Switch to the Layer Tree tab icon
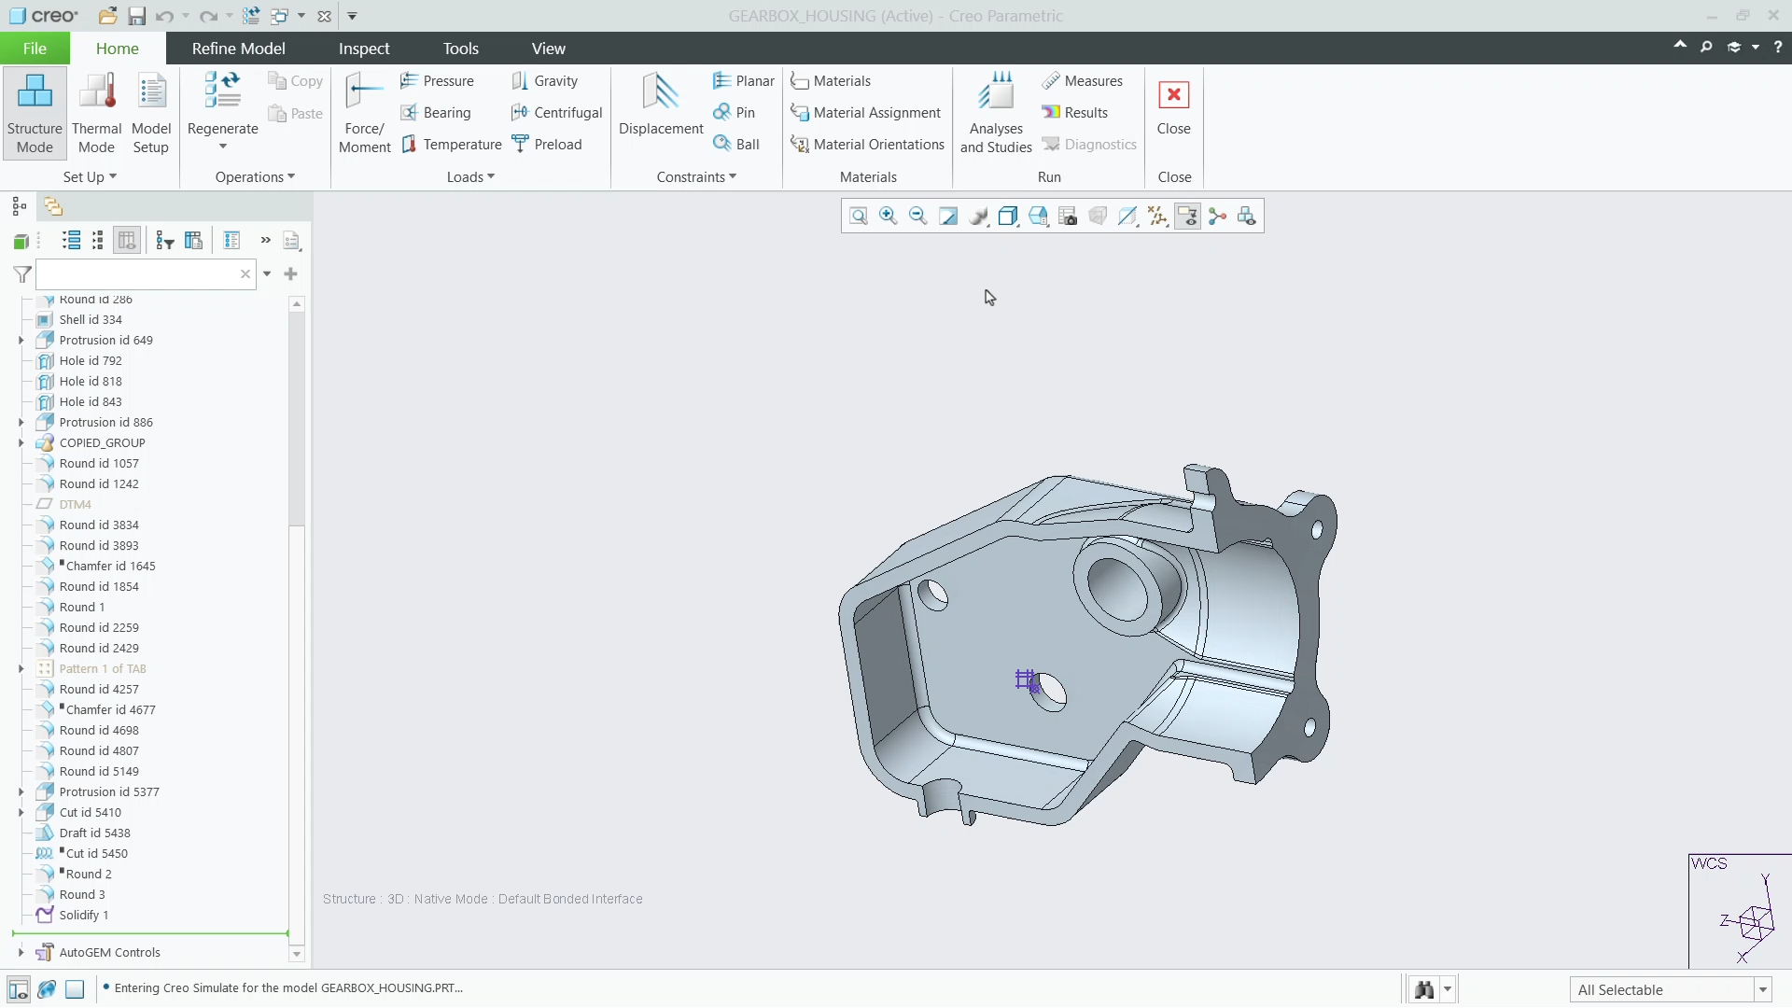Image resolution: width=1792 pixels, height=1008 pixels. click(53, 207)
